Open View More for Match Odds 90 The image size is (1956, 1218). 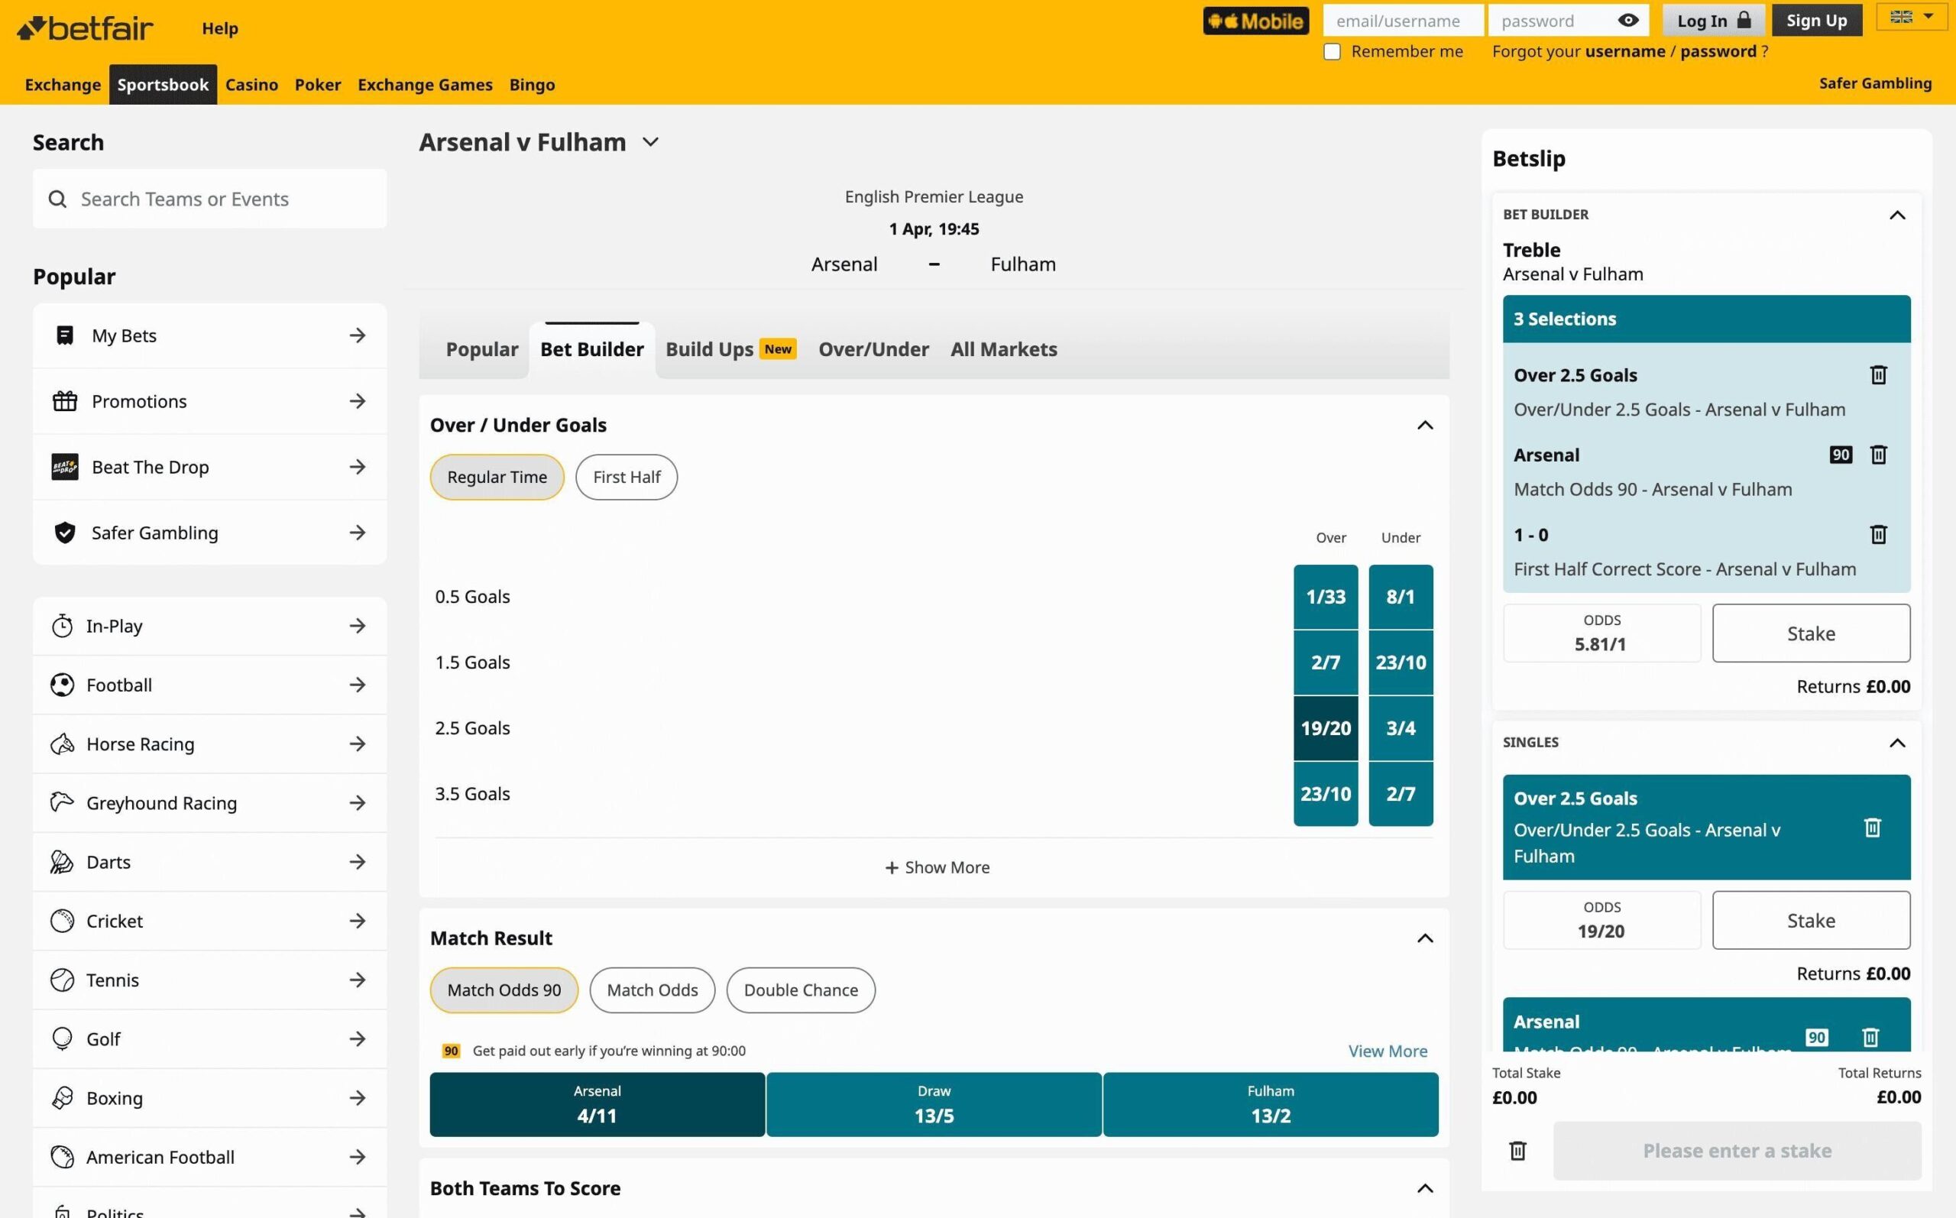1388,1051
